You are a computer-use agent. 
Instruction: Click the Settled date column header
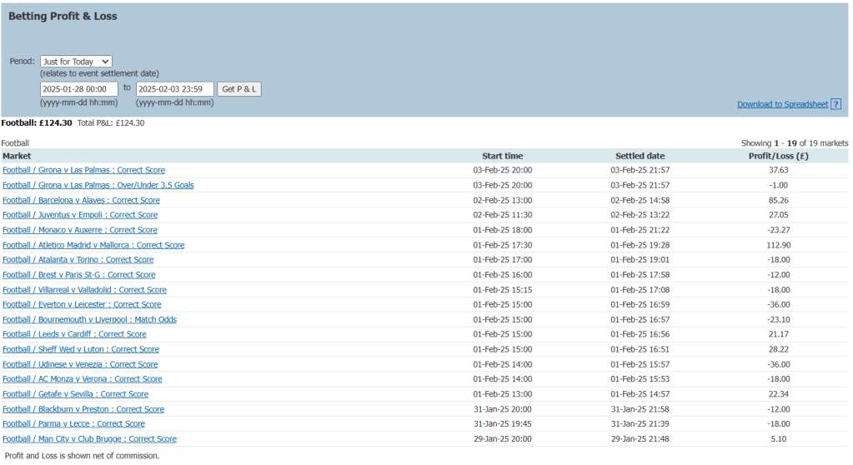[640, 156]
